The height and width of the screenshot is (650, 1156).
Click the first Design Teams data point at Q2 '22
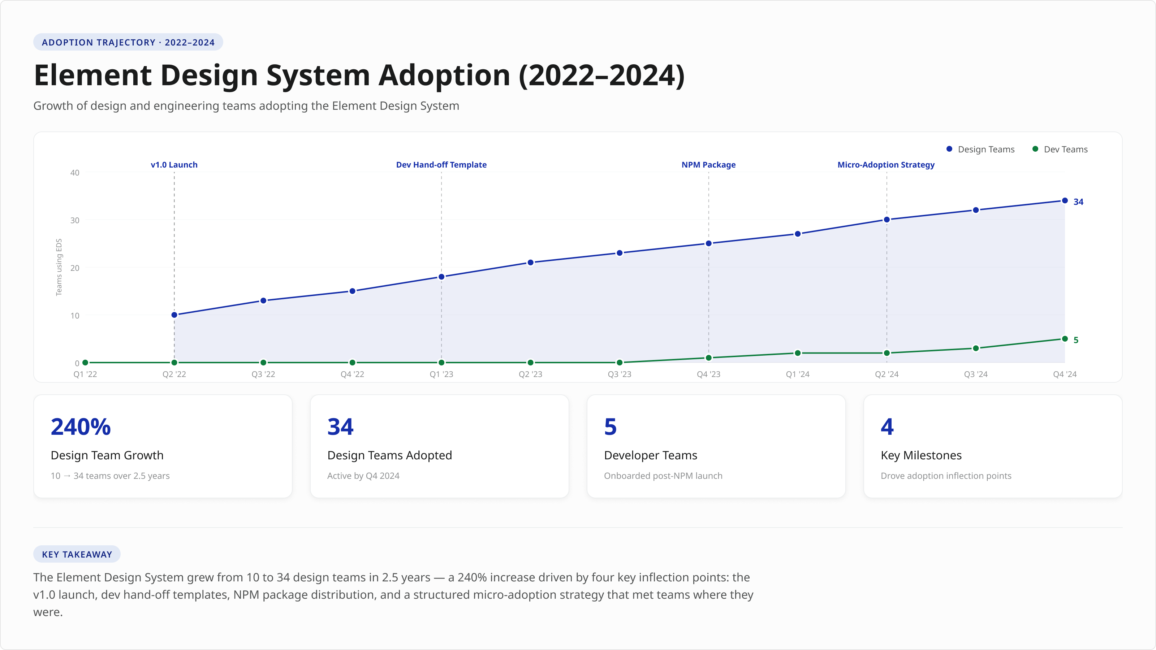pos(174,315)
